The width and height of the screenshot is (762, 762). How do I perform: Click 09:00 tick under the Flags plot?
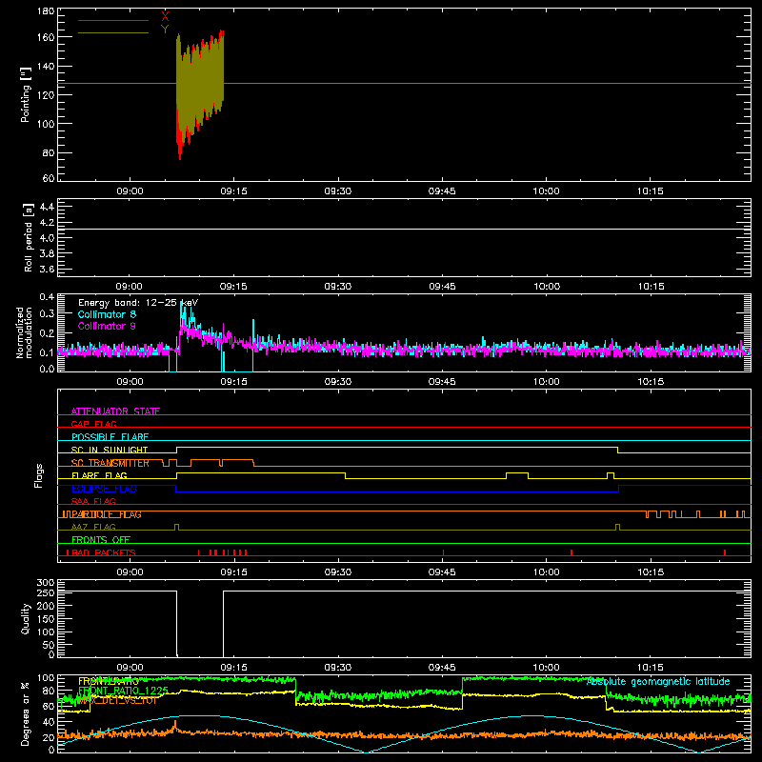coord(130,572)
